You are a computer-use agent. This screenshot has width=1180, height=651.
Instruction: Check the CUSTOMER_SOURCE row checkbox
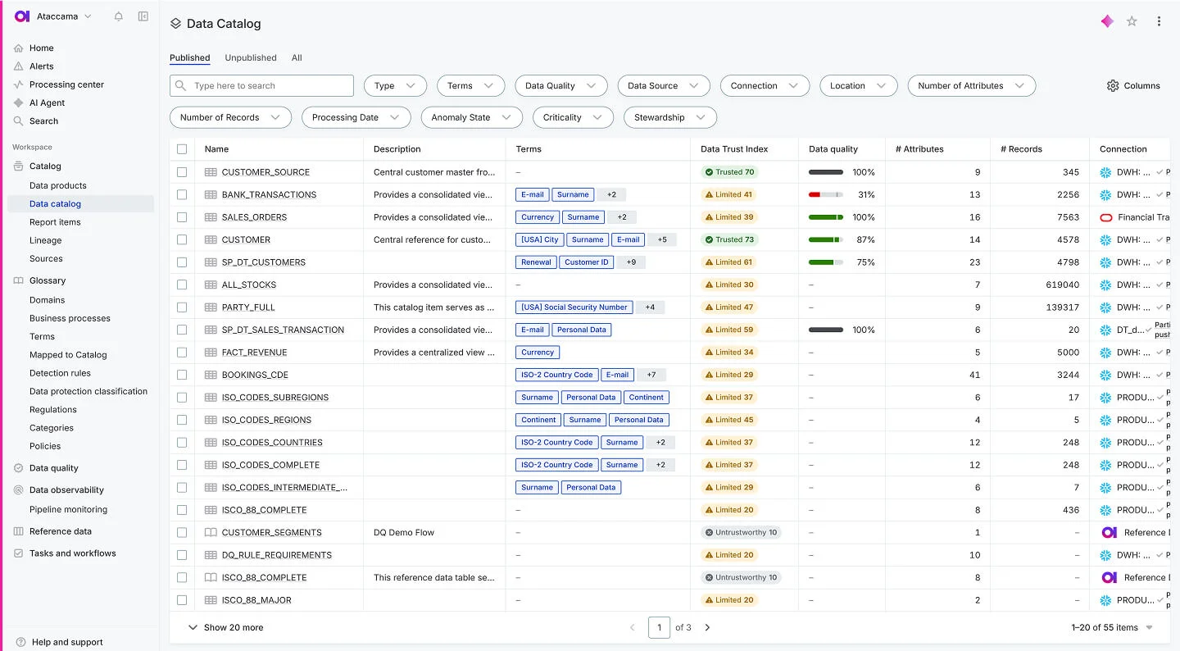tap(182, 172)
